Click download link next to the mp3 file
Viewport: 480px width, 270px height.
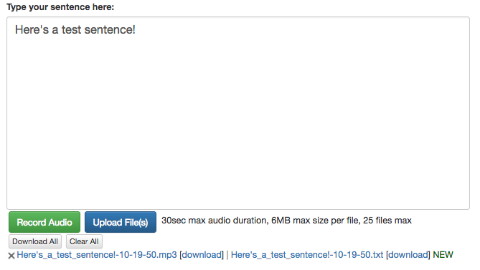coord(202,255)
